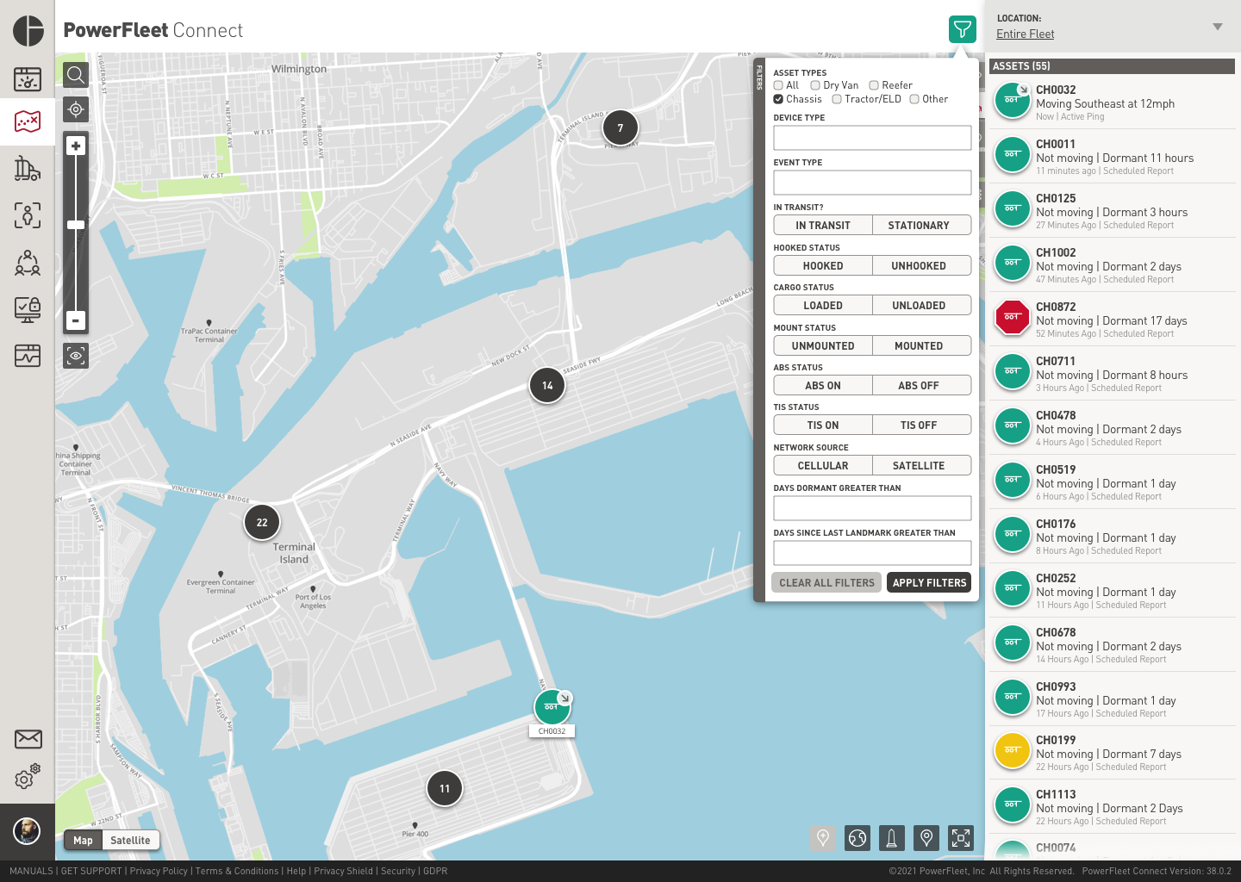The image size is (1241, 882).
Task: Select the CELLULAR network source toggle
Action: pos(823,466)
